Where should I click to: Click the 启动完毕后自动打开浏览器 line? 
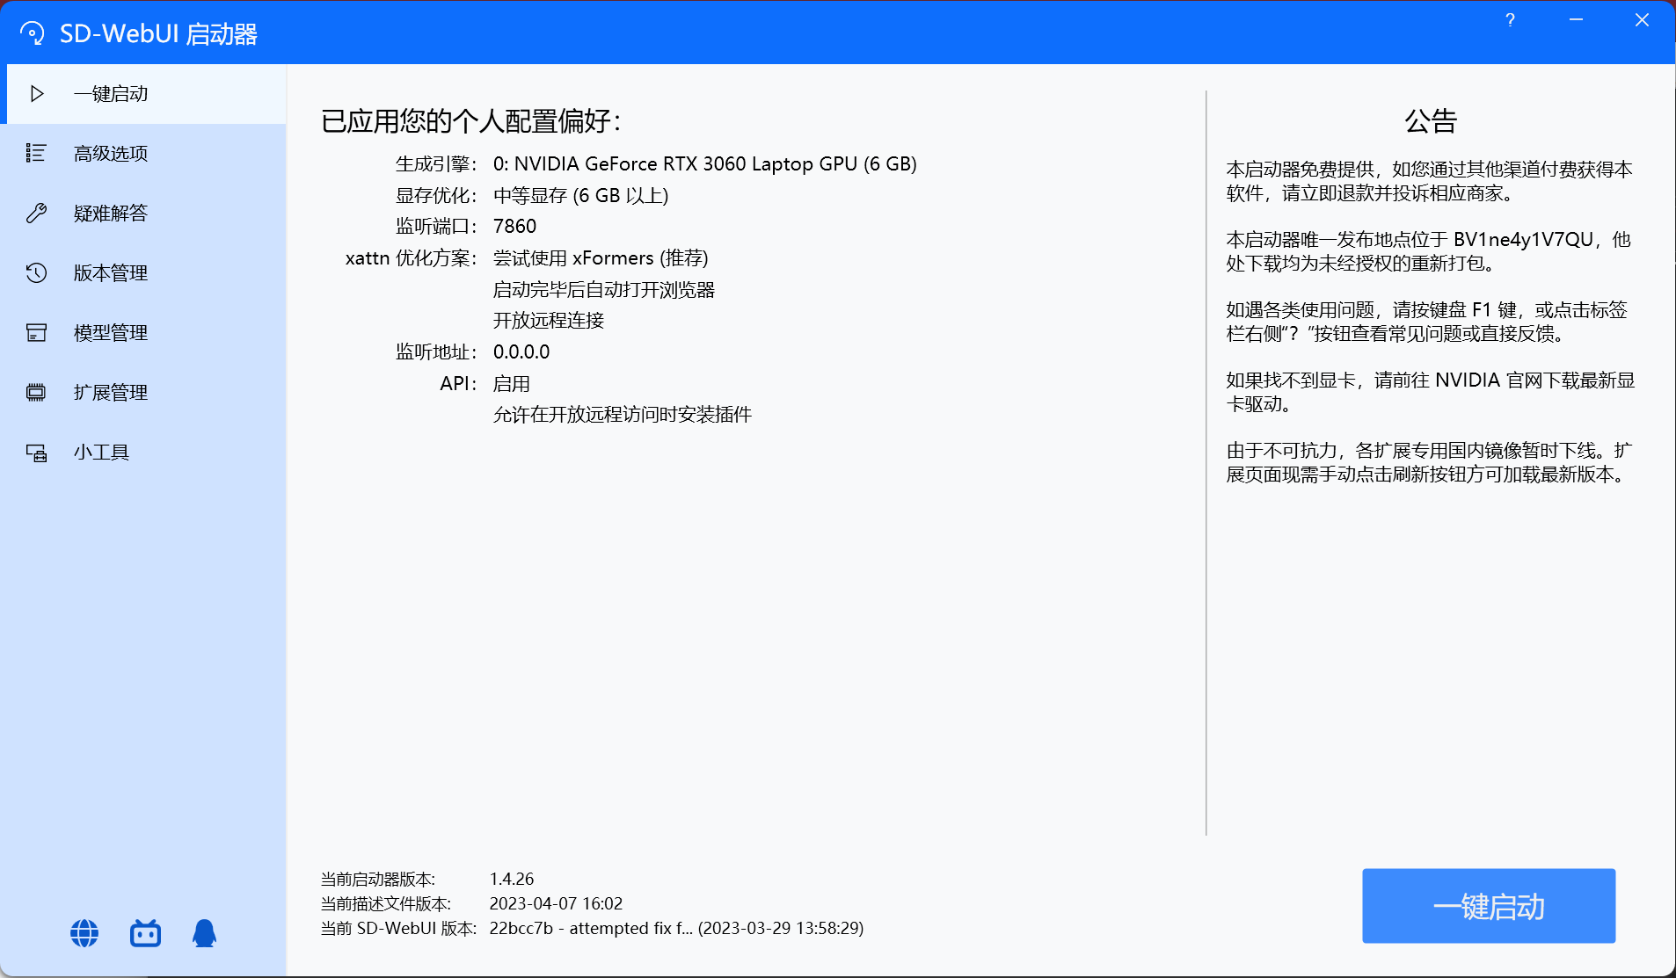click(604, 290)
